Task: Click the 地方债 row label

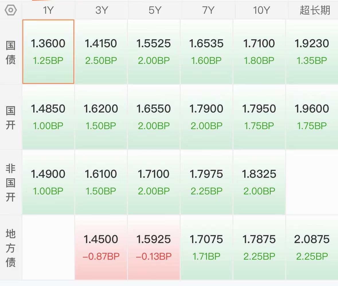Action: (x=11, y=248)
